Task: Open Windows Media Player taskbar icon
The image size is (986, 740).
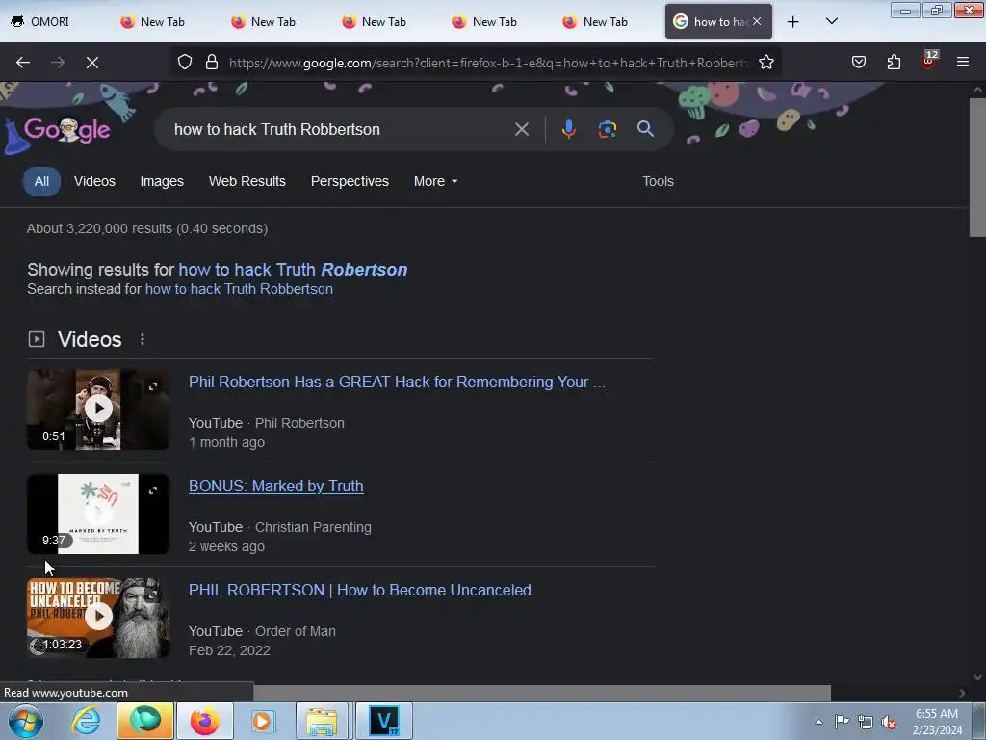Action: (262, 721)
